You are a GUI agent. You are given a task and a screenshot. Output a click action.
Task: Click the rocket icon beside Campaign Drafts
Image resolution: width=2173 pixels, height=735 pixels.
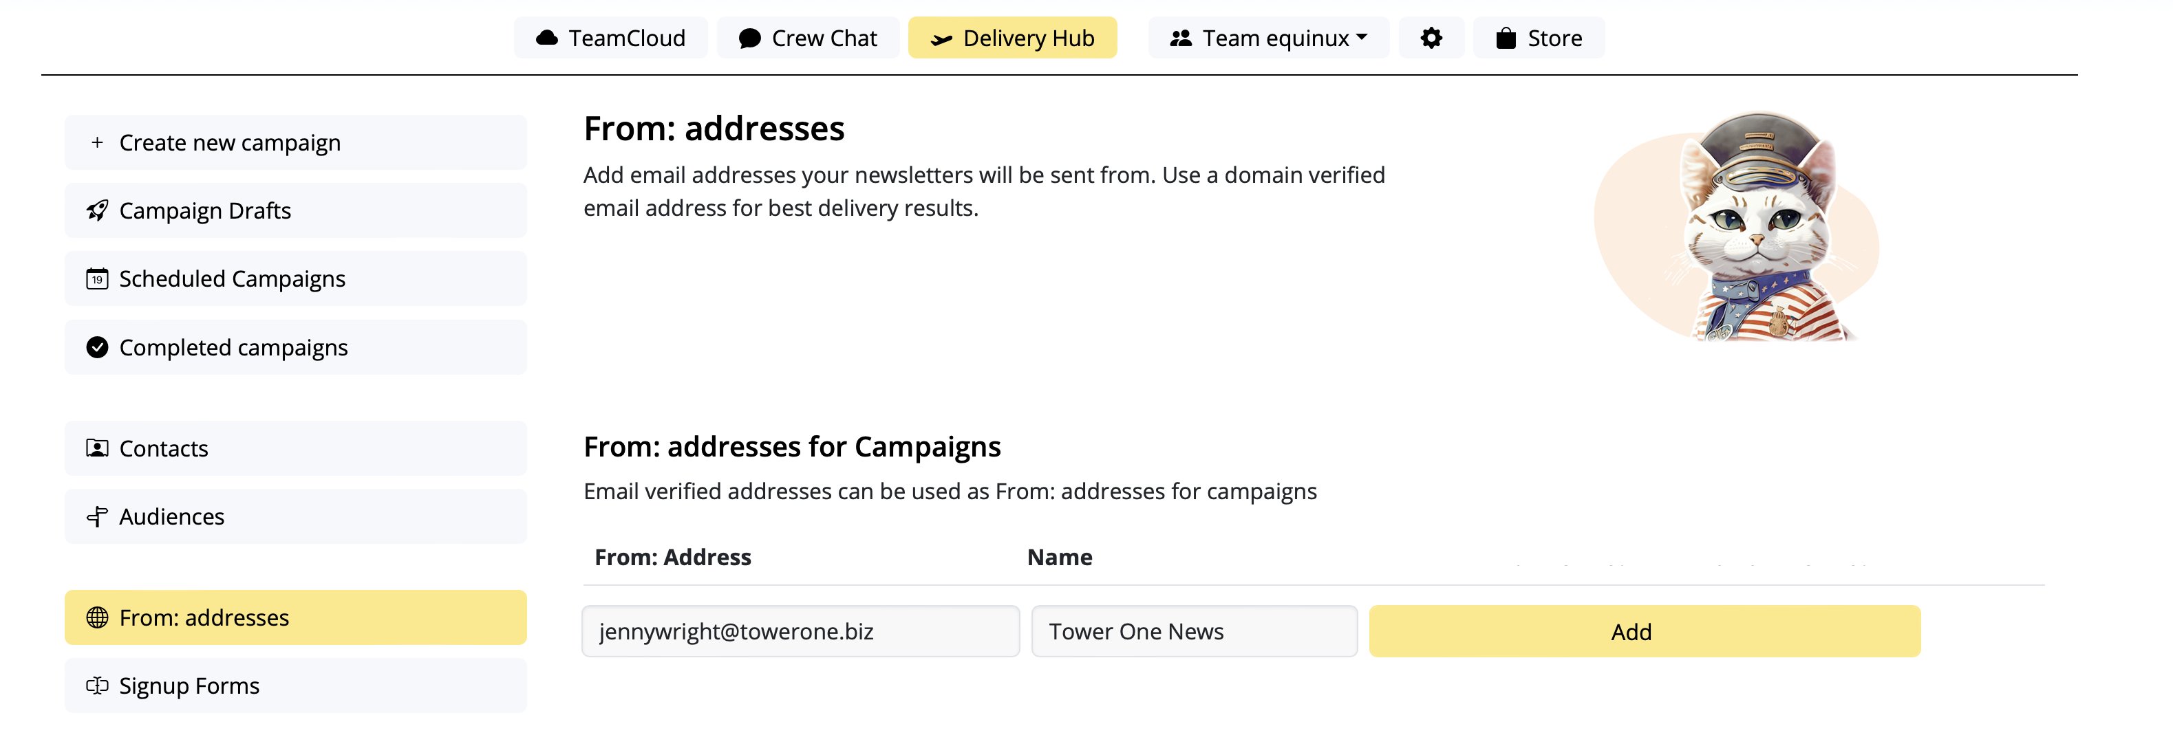point(97,210)
